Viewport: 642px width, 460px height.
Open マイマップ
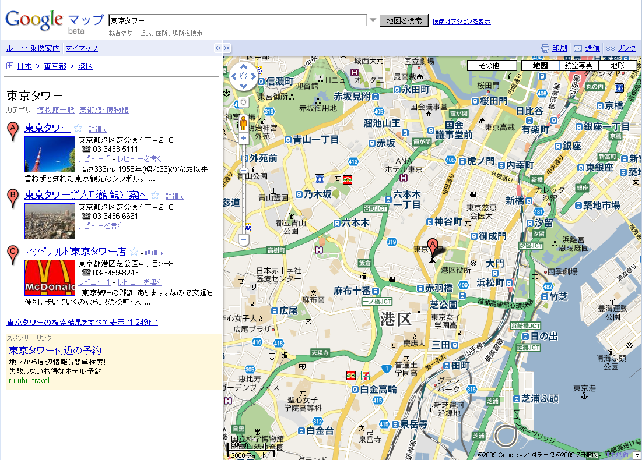point(82,48)
